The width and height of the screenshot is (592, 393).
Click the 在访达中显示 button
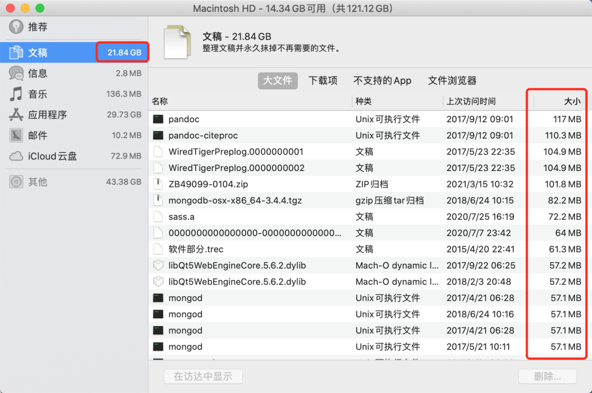tap(203, 377)
